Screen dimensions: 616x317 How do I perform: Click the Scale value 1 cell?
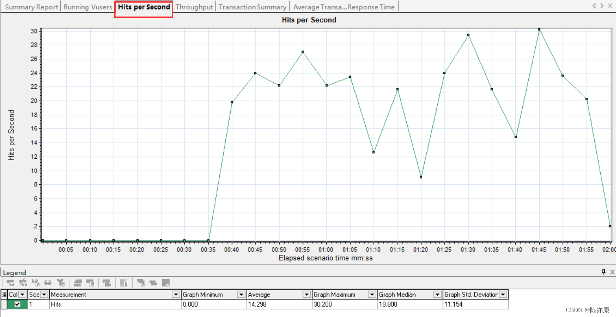pyautogui.click(x=39, y=304)
